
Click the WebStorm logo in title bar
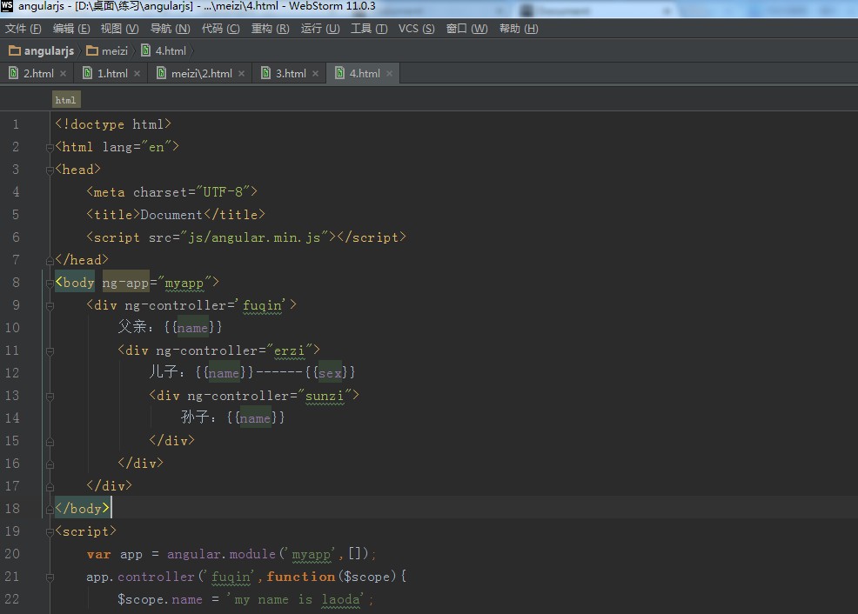7,6
